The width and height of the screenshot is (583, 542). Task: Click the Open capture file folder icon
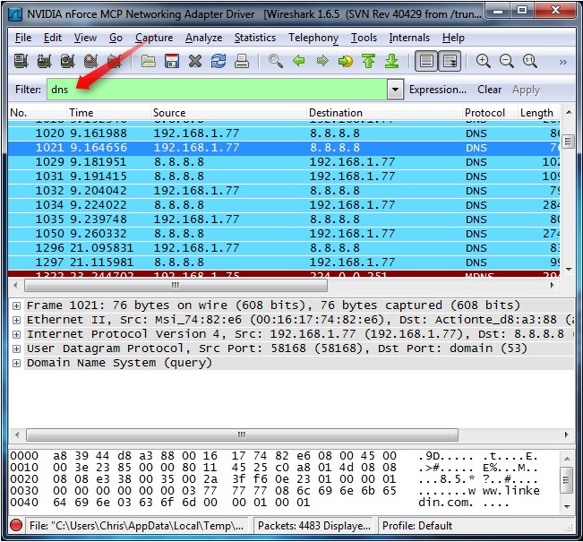[149, 62]
